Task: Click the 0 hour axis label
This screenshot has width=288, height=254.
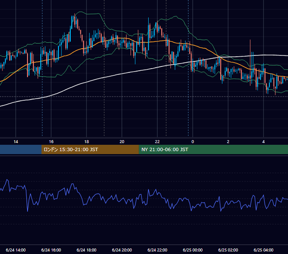Action: pyautogui.click(x=193, y=142)
